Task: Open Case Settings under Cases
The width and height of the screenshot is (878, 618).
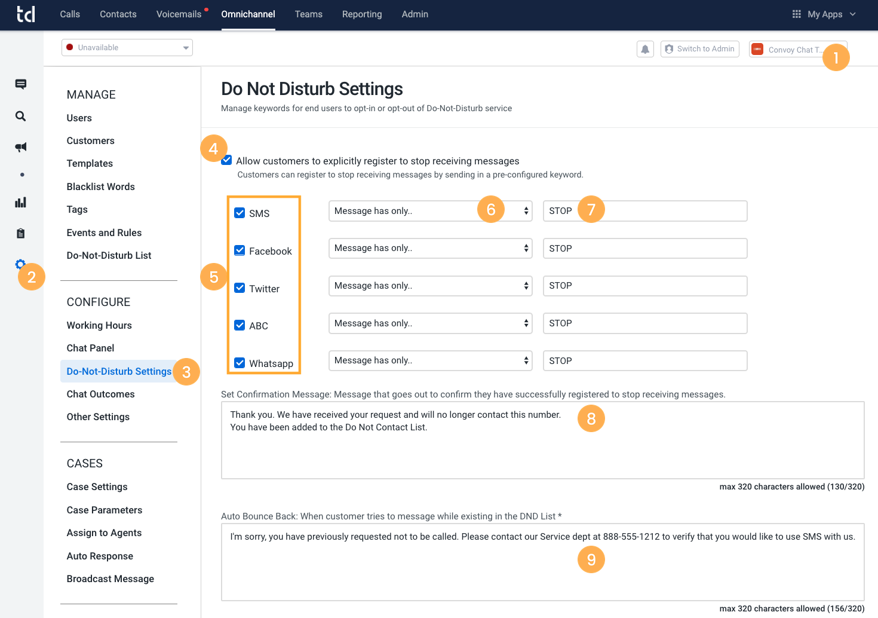Action: click(x=97, y=487)
